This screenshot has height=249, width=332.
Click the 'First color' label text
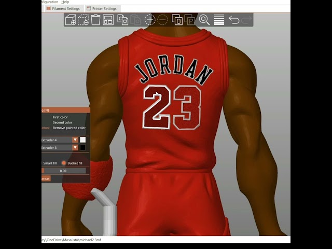click(60, 117)
